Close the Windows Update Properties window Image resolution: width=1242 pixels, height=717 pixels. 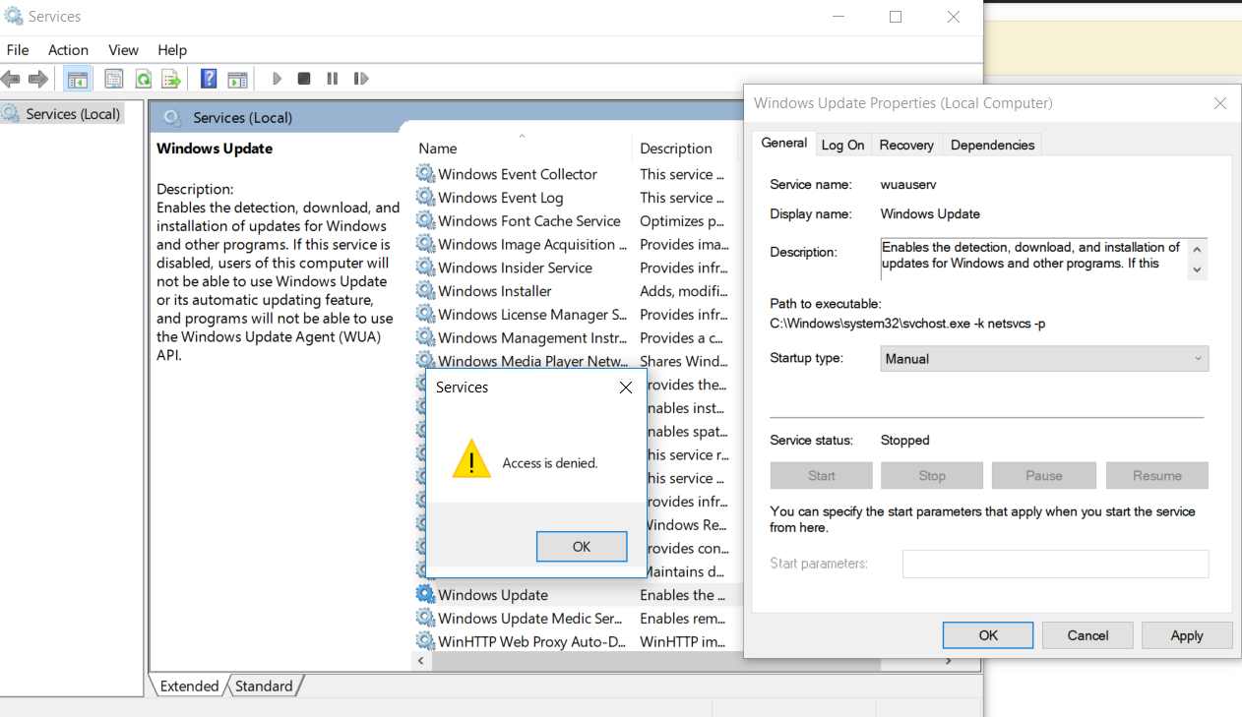[1220, 103]
